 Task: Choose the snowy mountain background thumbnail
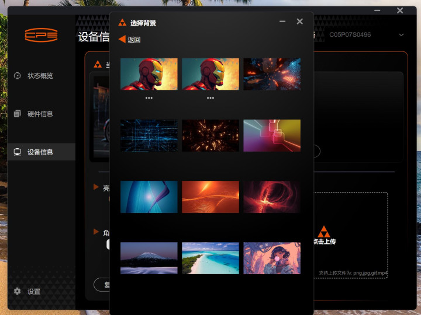coord(149,258)
